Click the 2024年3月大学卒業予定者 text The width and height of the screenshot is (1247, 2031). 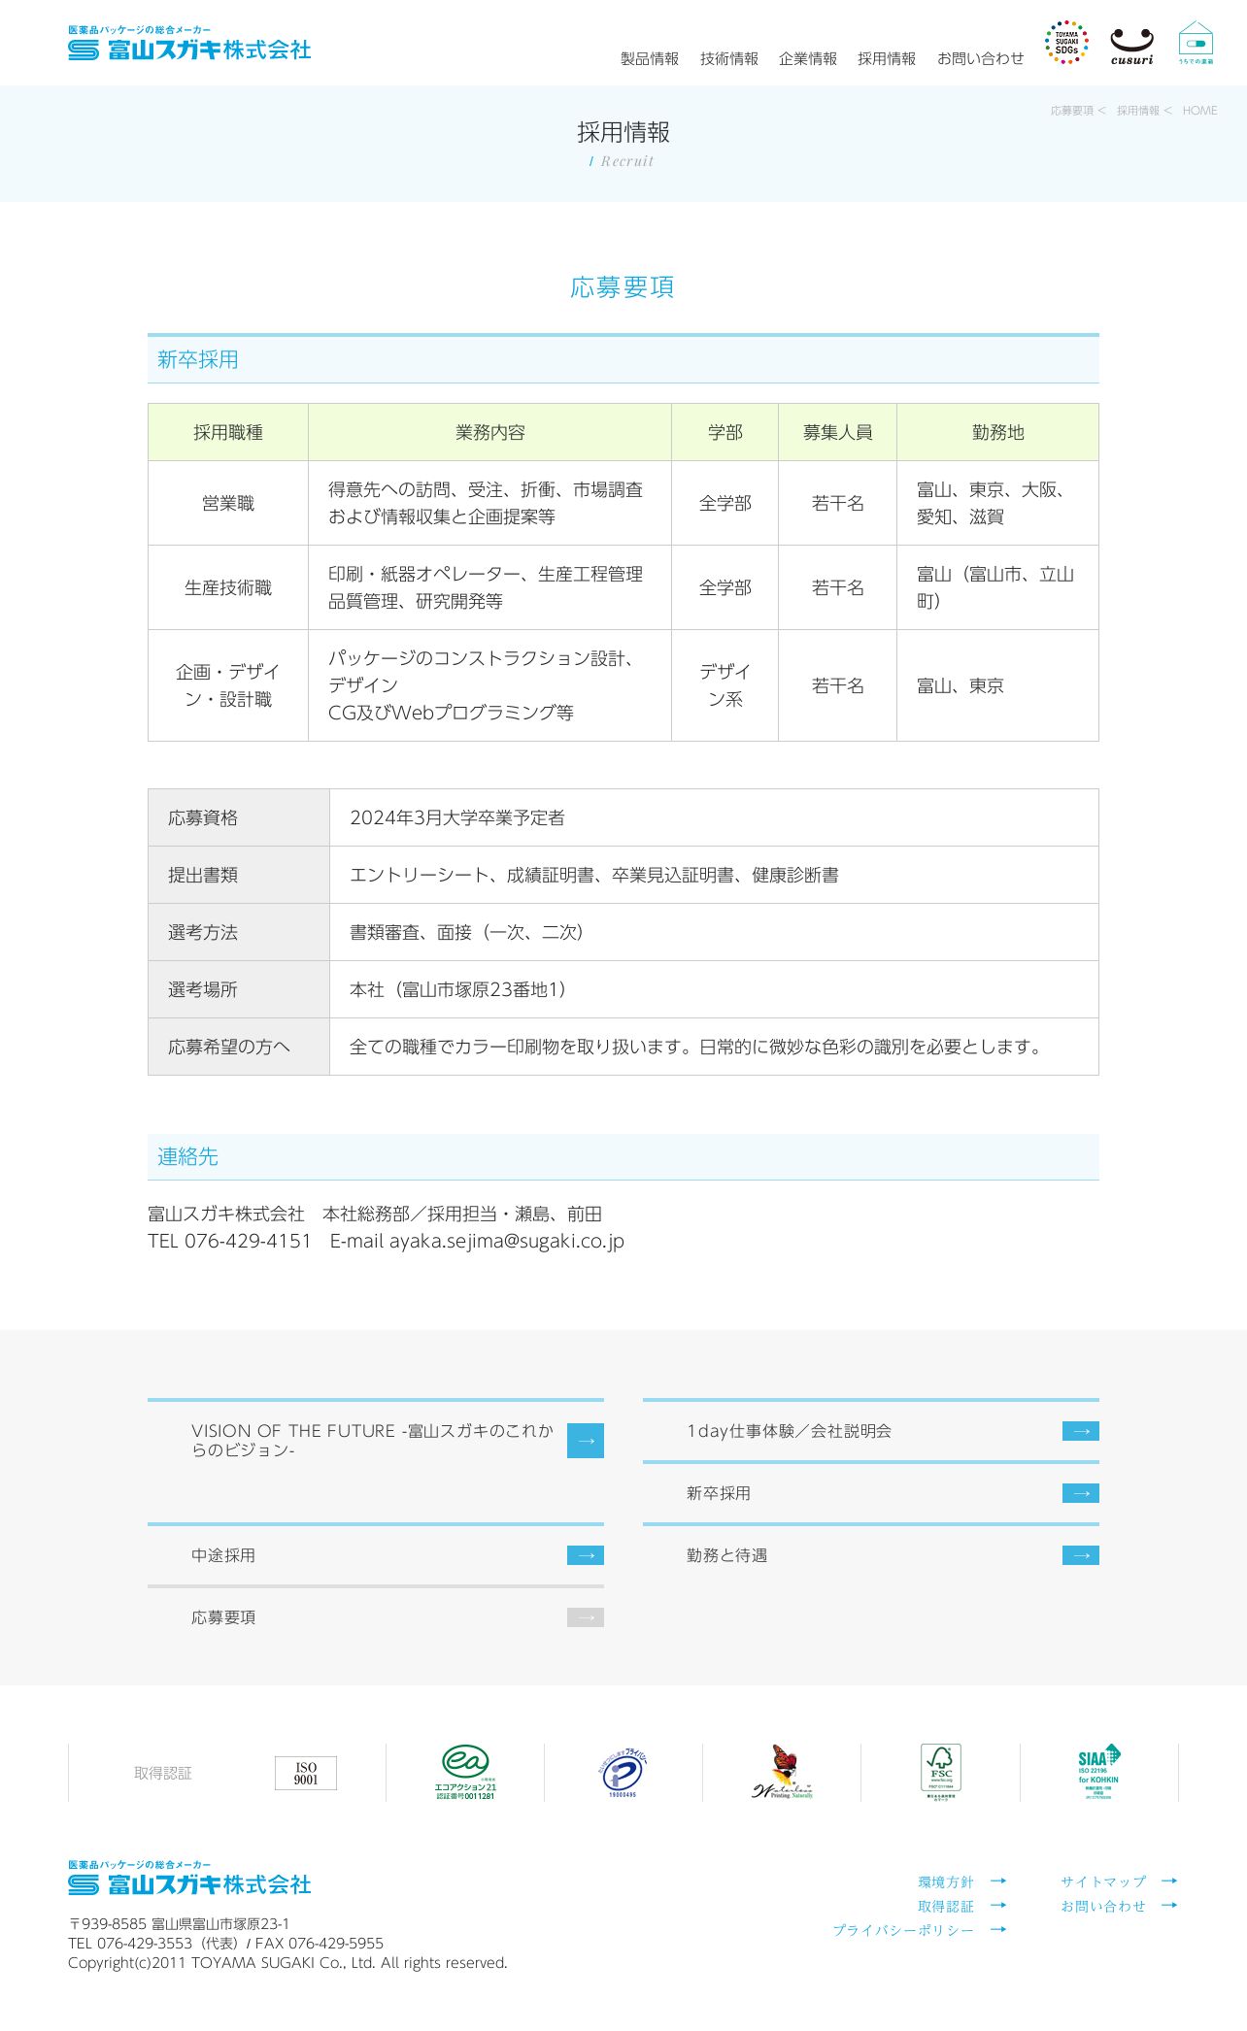(457, 817)
